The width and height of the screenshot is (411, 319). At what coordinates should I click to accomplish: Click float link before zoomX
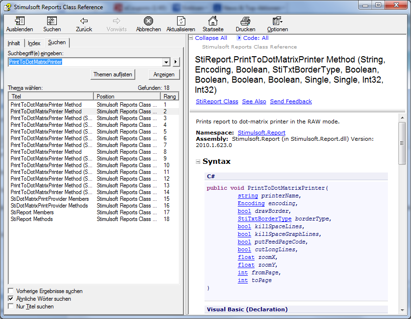pos(246,257)
